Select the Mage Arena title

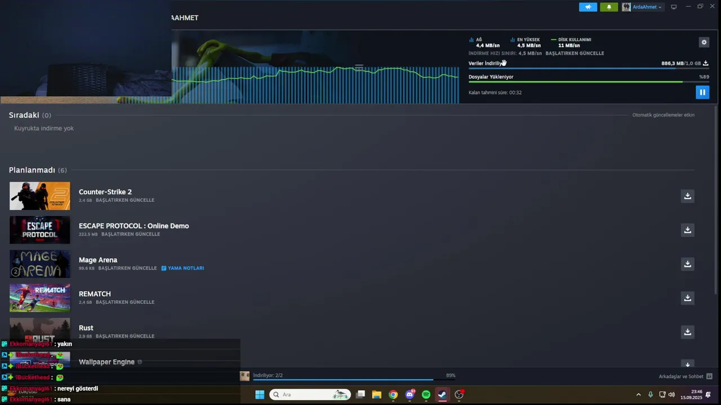[98, 260]
